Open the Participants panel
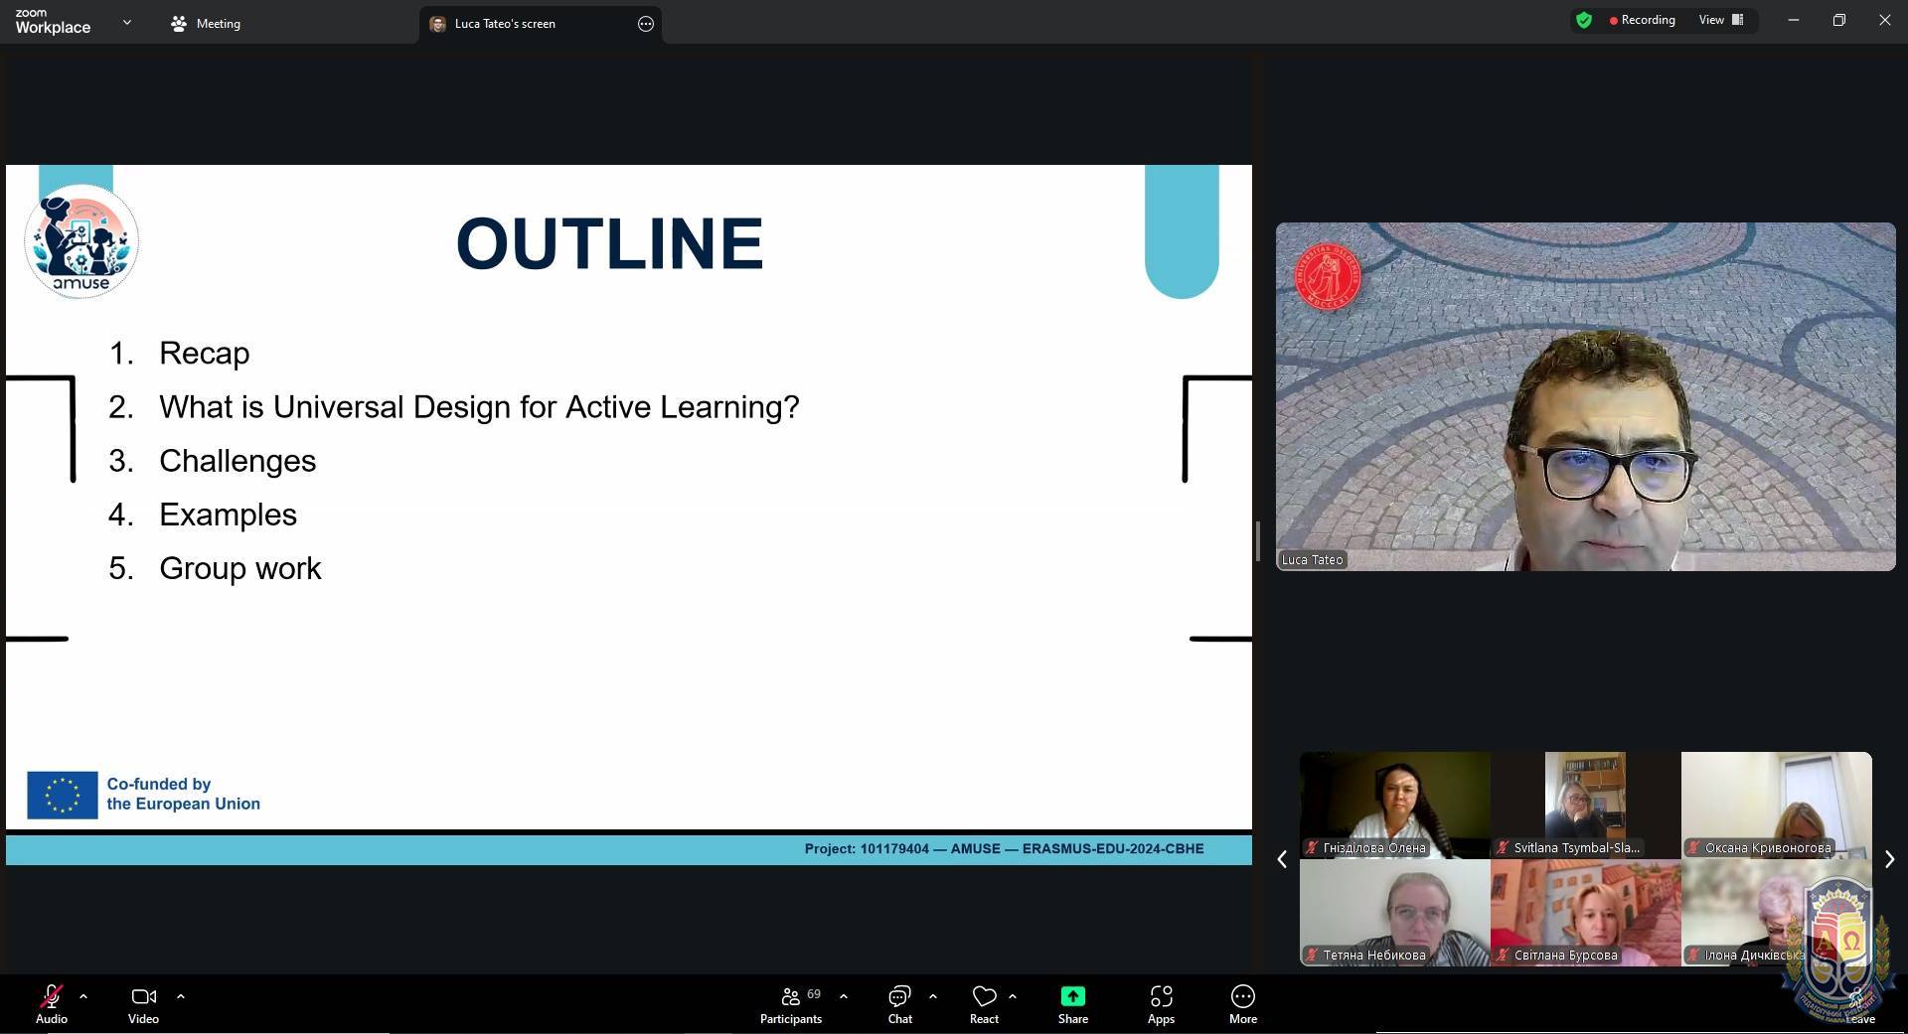This screenshot has height=1034, width=1908. click(x=791, y=1003)
